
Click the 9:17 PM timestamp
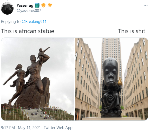pos(8,128)
